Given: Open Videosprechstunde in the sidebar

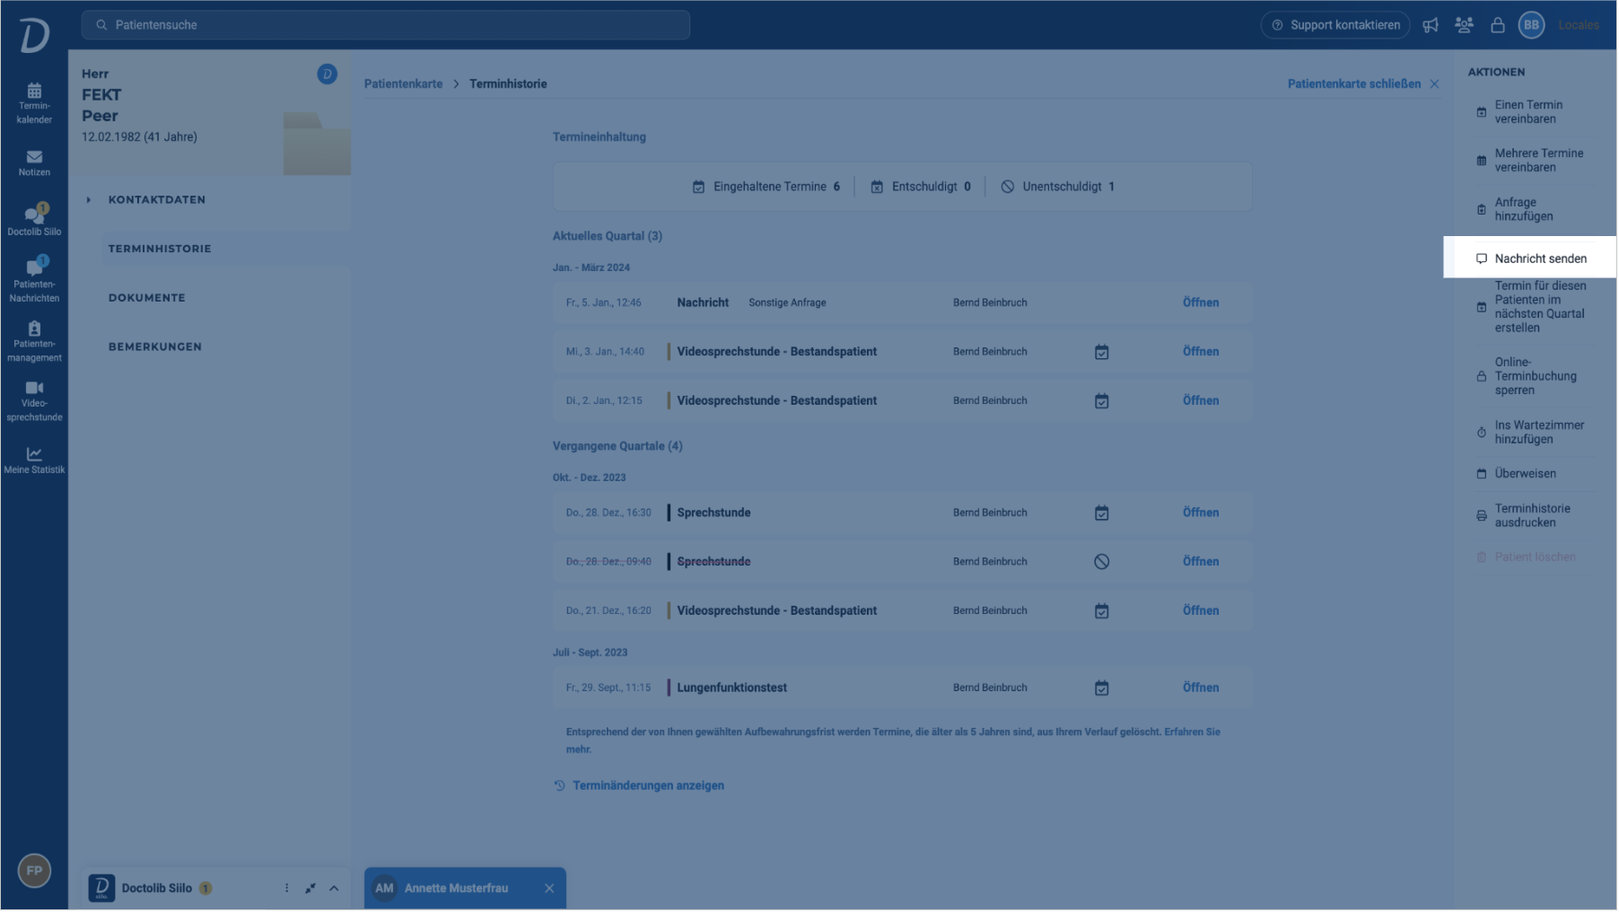Looking at the screenshot, I should 34,401.
